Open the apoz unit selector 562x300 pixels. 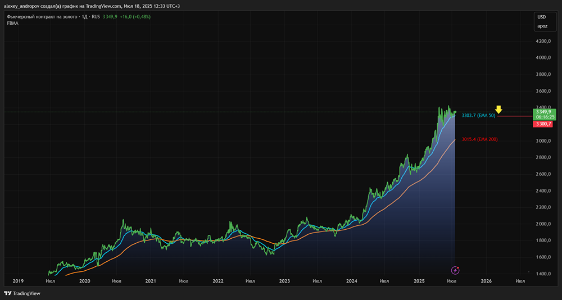click(541, 26)
